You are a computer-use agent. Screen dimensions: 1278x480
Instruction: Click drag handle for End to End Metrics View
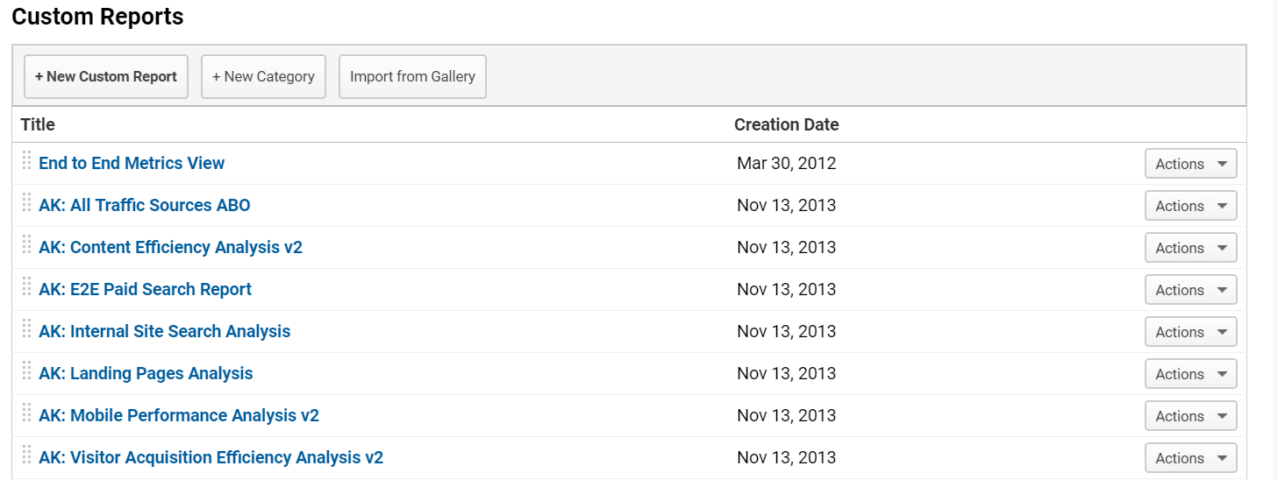[26, 161]
